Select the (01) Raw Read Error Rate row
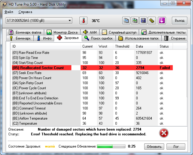This screenshot has height=155, width=193. coord(92,53)
